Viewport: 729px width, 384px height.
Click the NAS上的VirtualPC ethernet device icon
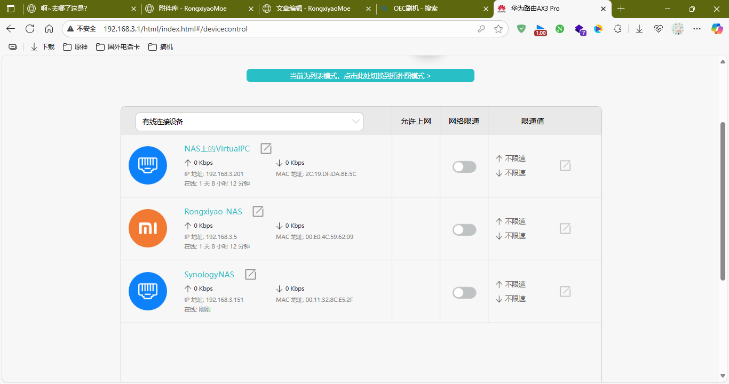[x=148, y=165]
